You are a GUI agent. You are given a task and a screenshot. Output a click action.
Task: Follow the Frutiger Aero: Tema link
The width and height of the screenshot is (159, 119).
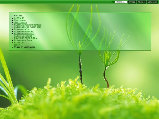click(23, 40)
